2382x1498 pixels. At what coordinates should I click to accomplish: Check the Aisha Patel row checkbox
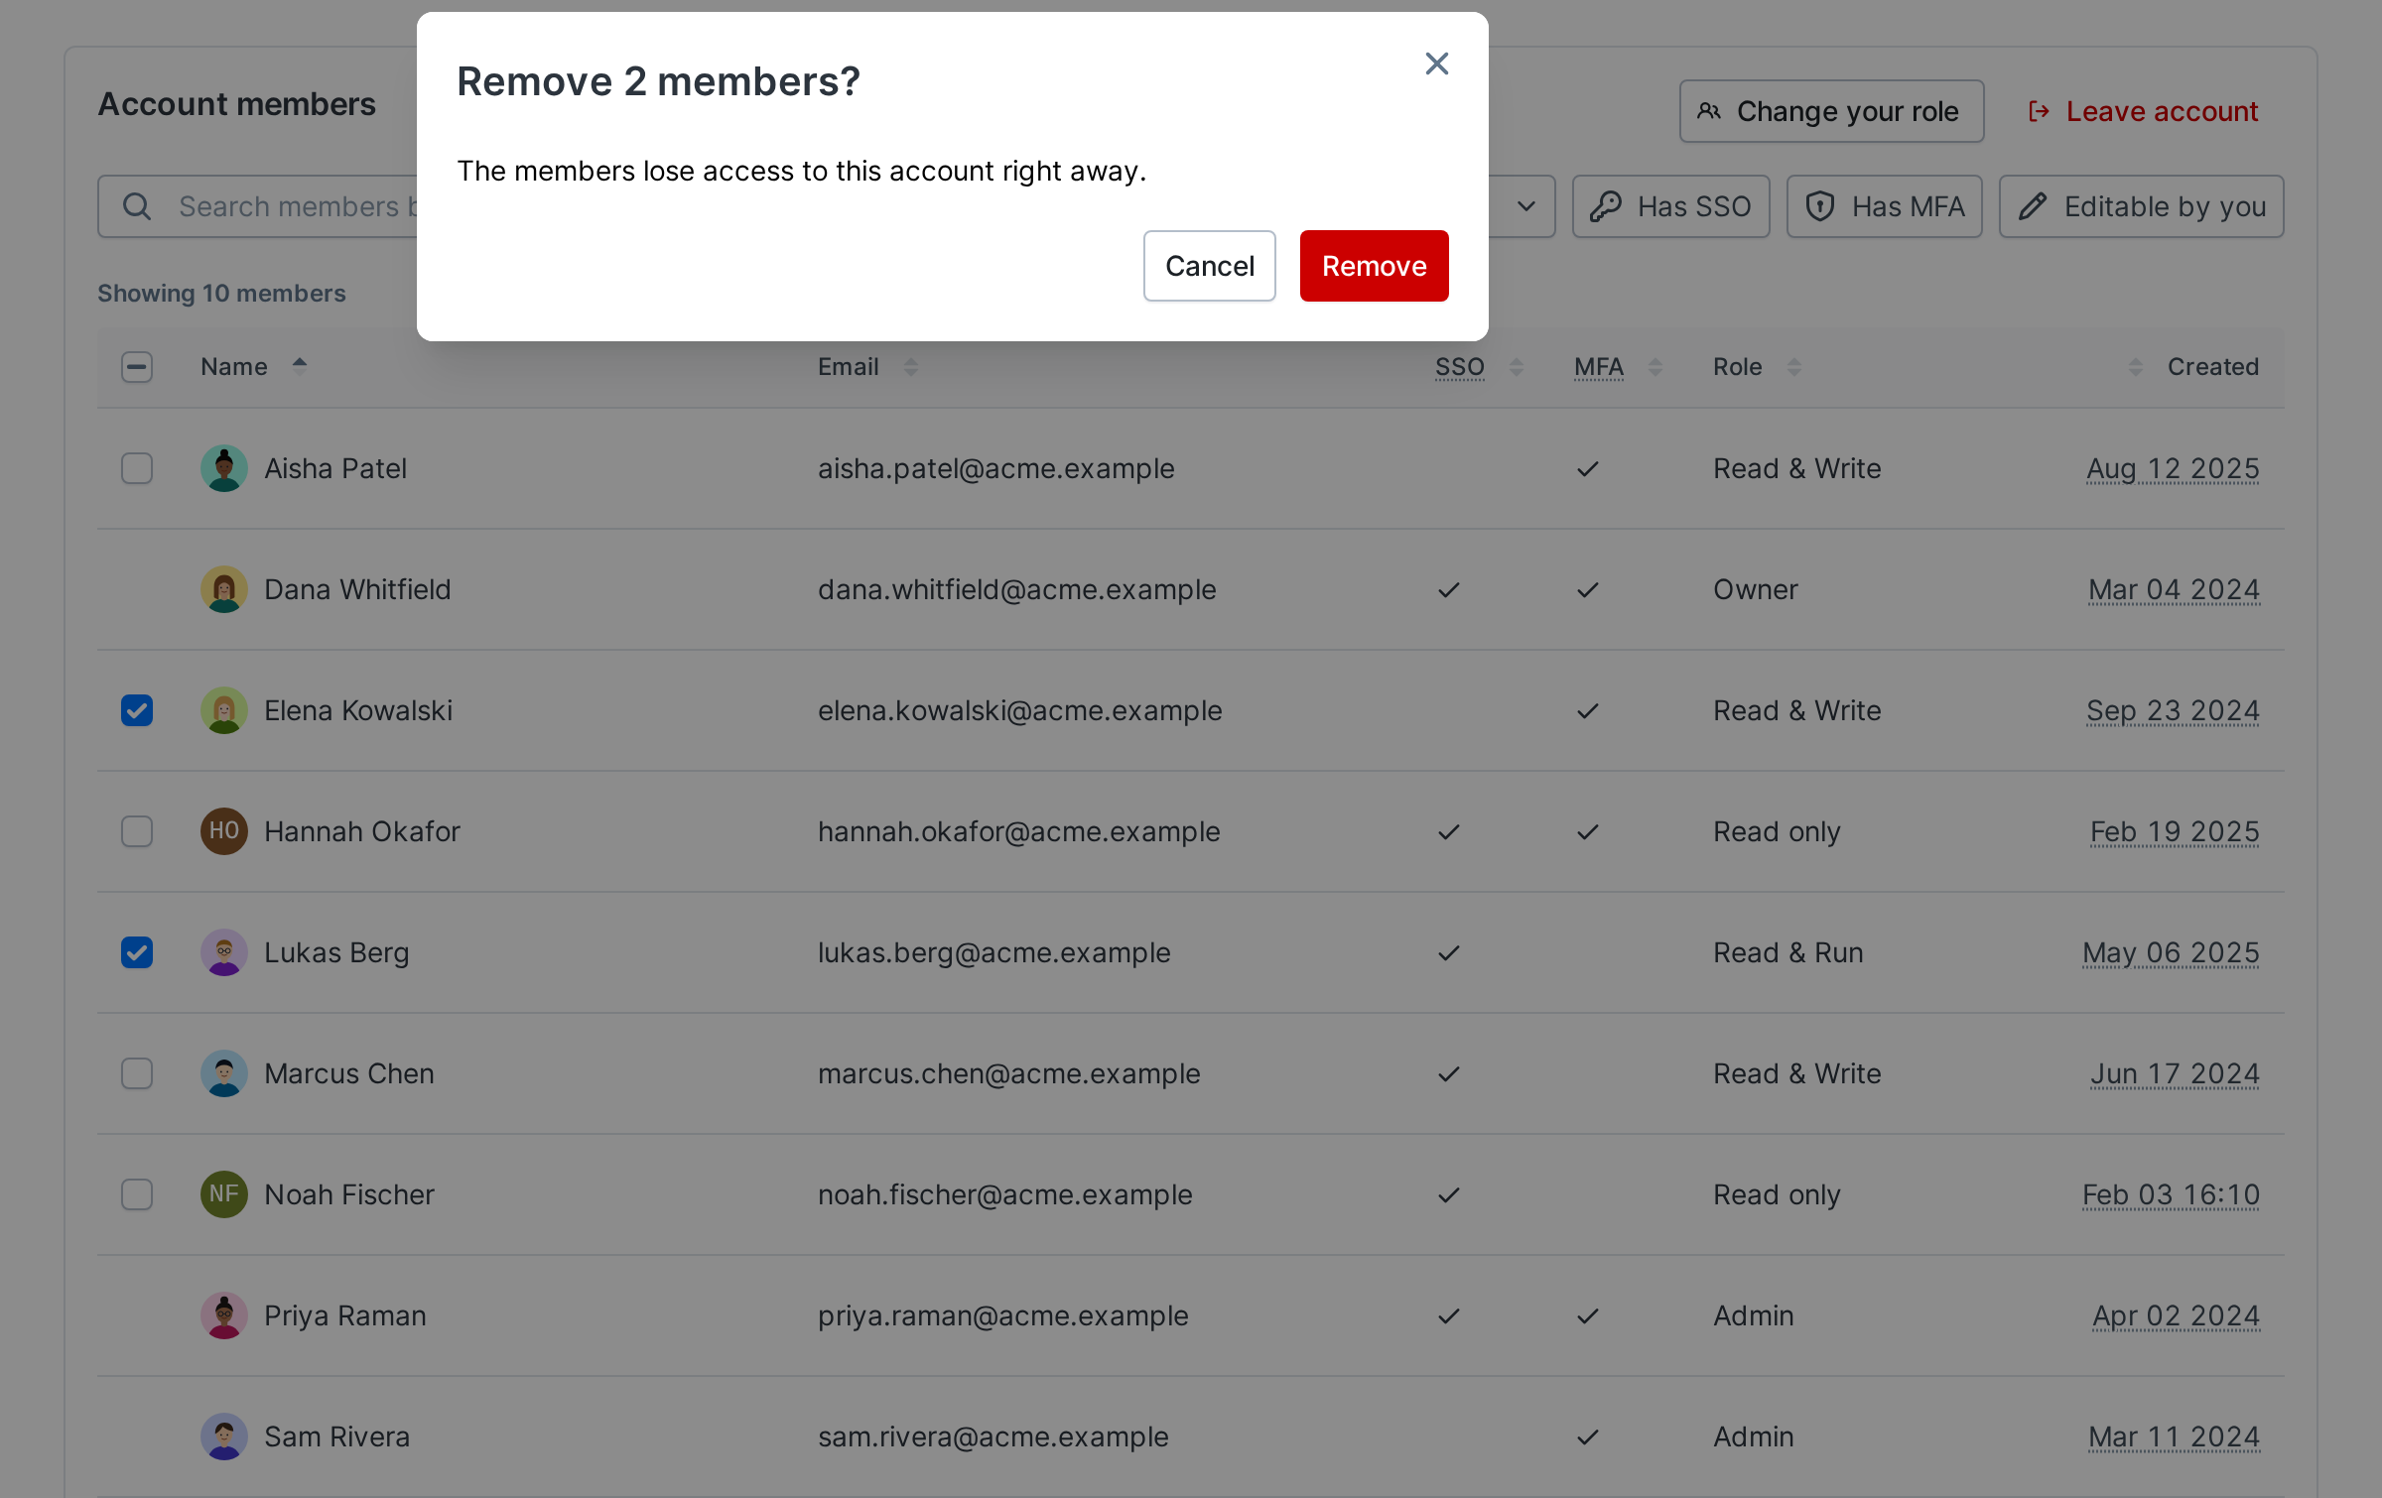click(x=137, y=468)
